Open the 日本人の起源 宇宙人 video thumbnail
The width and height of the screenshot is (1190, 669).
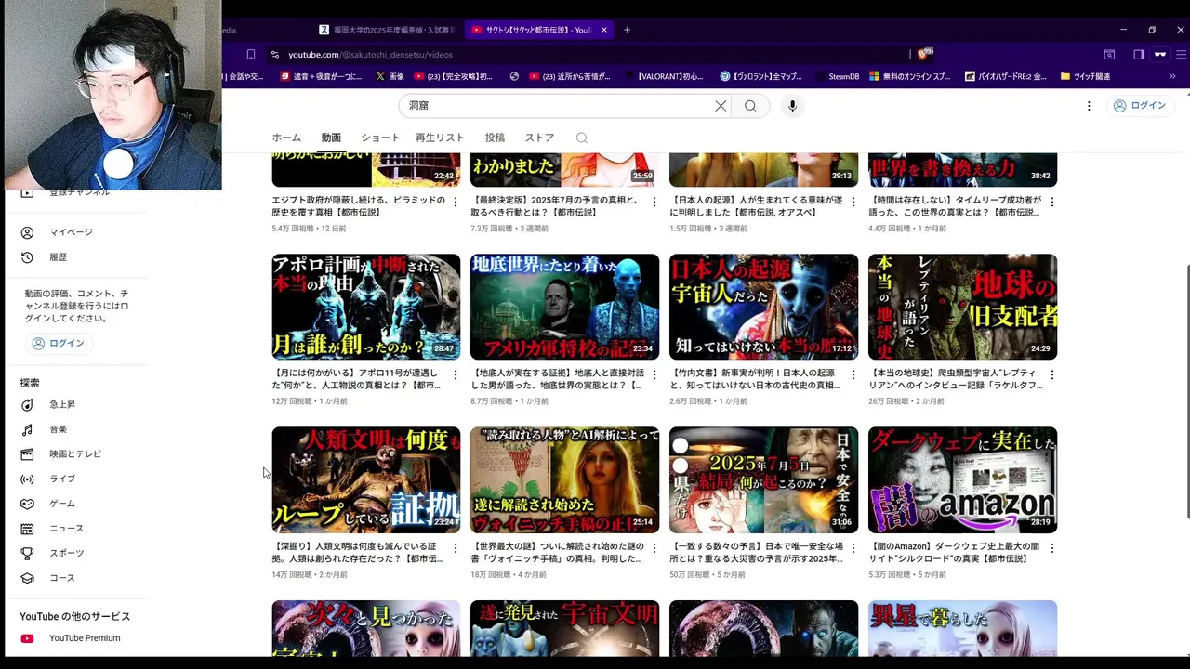click(764, 307)
